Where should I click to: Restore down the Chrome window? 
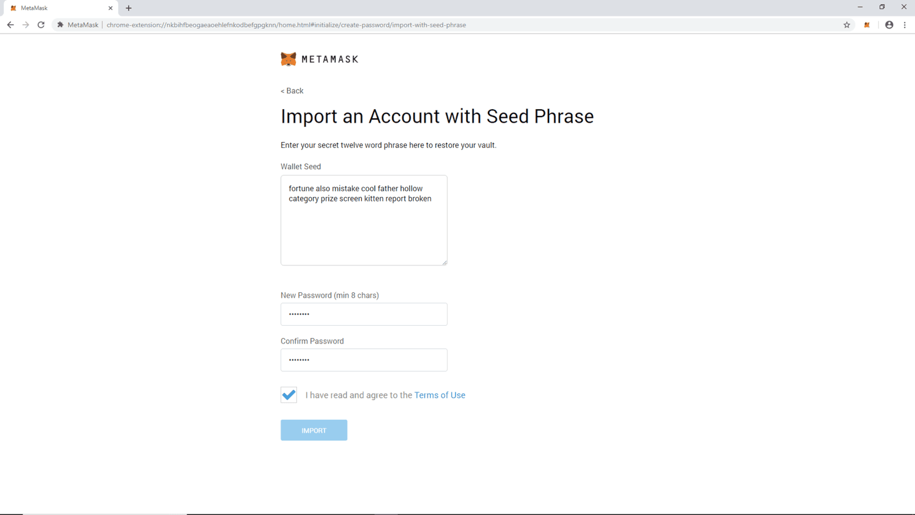click(882, 7)
